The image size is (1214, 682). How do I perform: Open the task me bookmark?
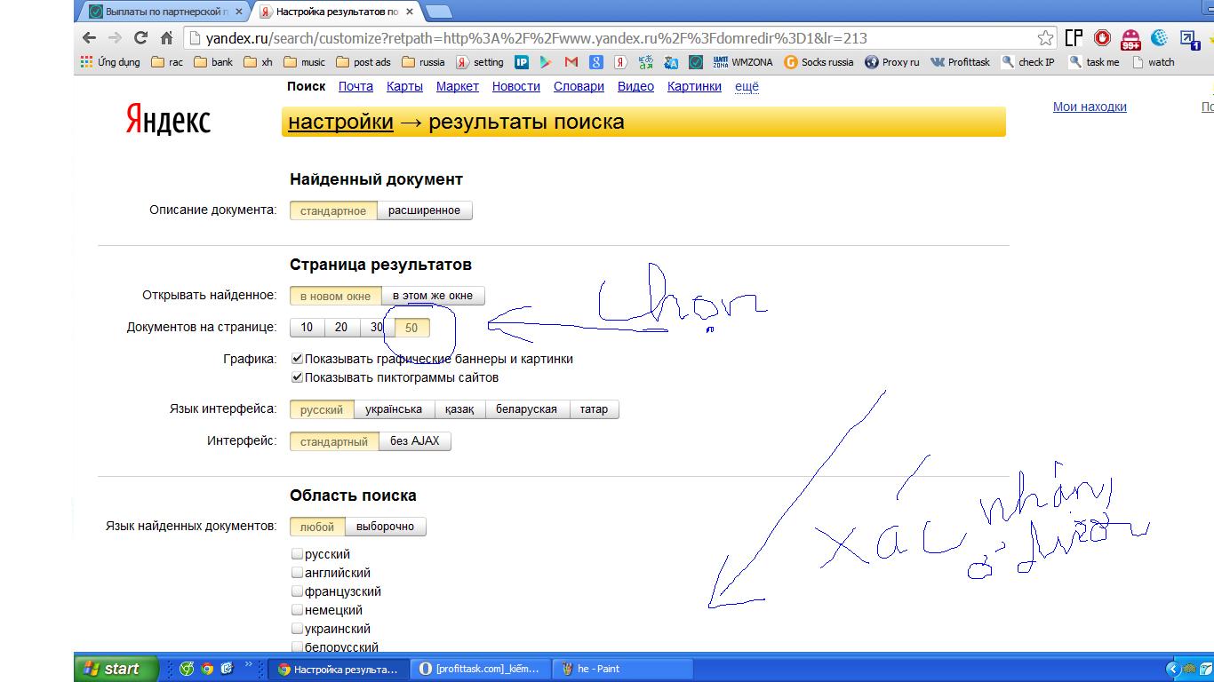pyautogui.click(x=1094, y=62)
